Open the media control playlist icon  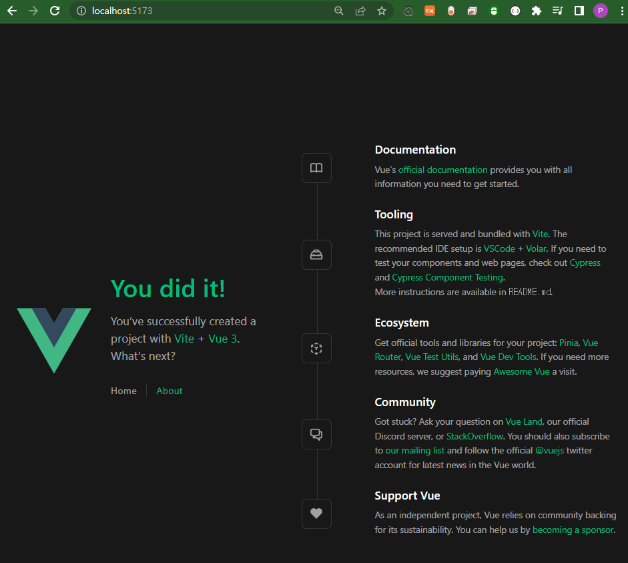(x=557, y=11)
